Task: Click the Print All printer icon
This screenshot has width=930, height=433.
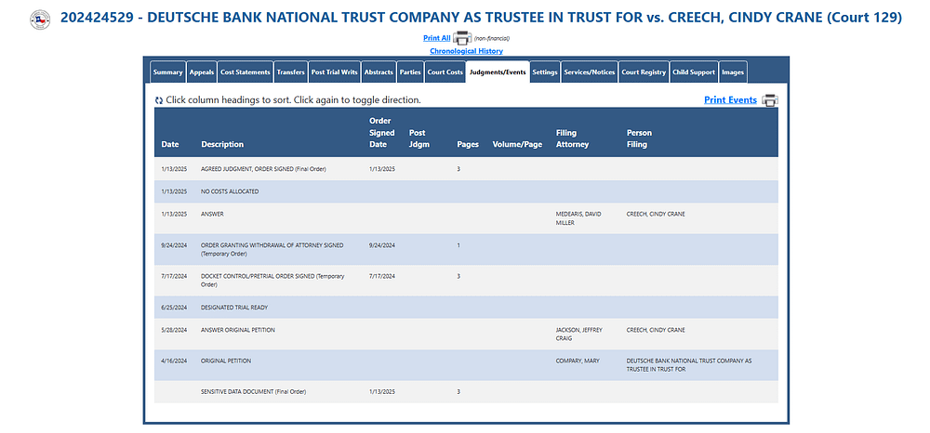Action: pyautogui.click(x=462, y=38)
